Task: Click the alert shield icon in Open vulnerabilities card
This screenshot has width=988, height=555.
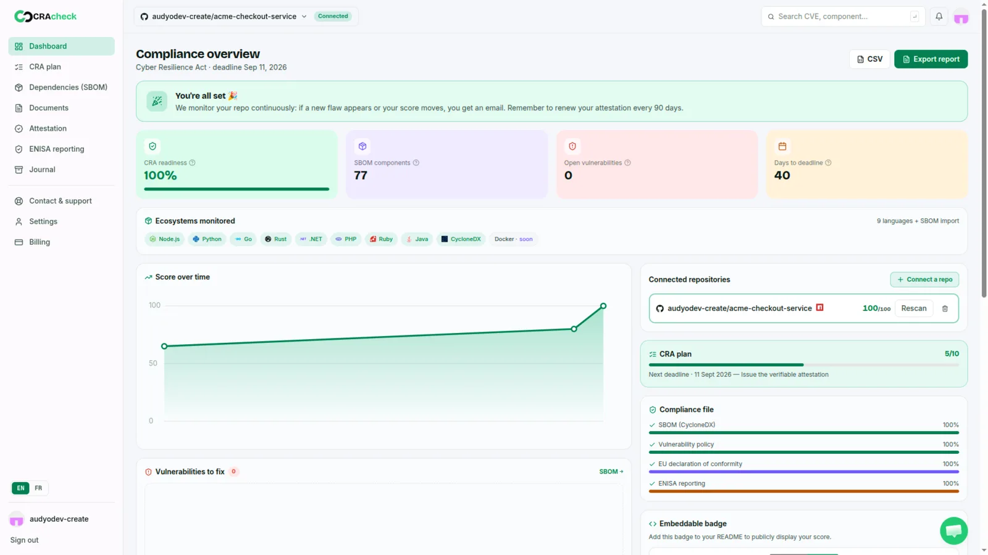Action: 572,146
